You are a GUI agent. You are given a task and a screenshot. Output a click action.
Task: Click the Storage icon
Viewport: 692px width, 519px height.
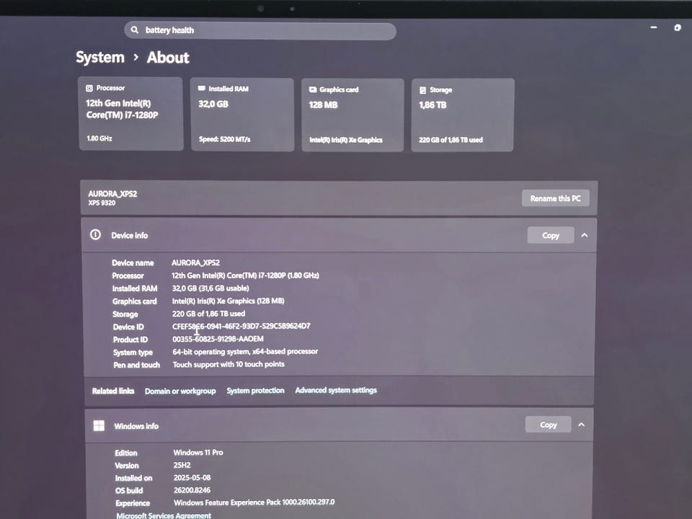[x=423, y=90]
